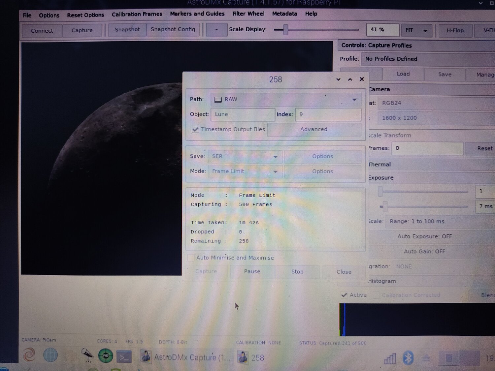
Task: Click the Frames field showing 0
Action: click(427, 148)
